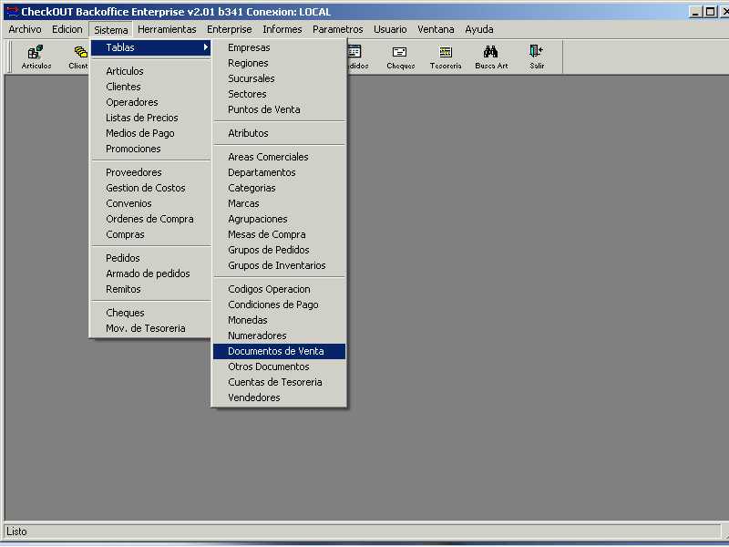Click the Salir exit door icon
The image size is (729, 547).
pos(537,57)
